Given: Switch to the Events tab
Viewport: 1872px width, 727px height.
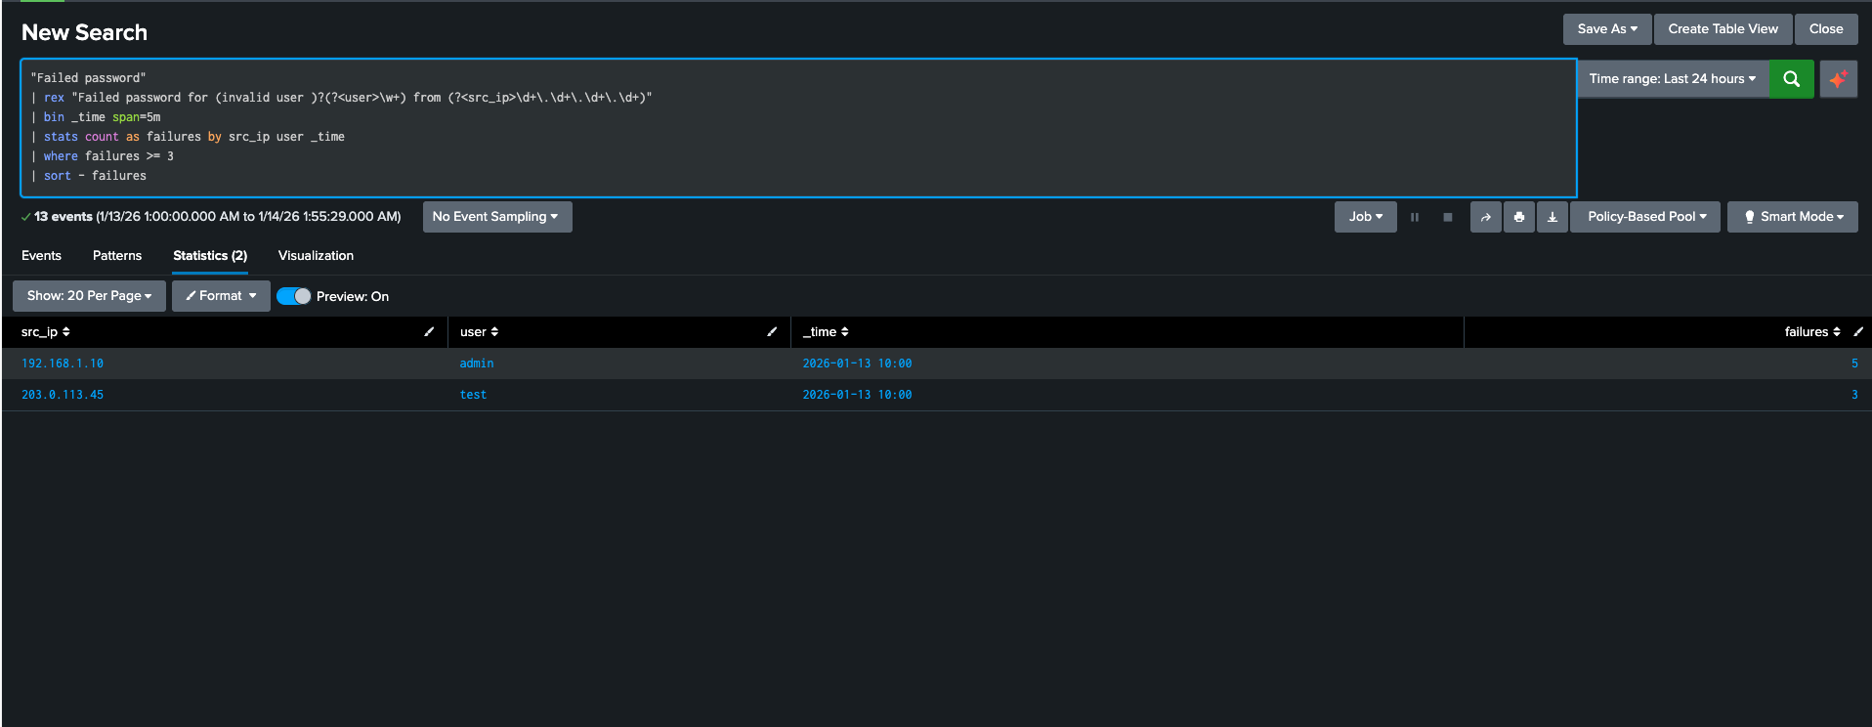Looking at the screenshot, I should [x=41, y=256].
